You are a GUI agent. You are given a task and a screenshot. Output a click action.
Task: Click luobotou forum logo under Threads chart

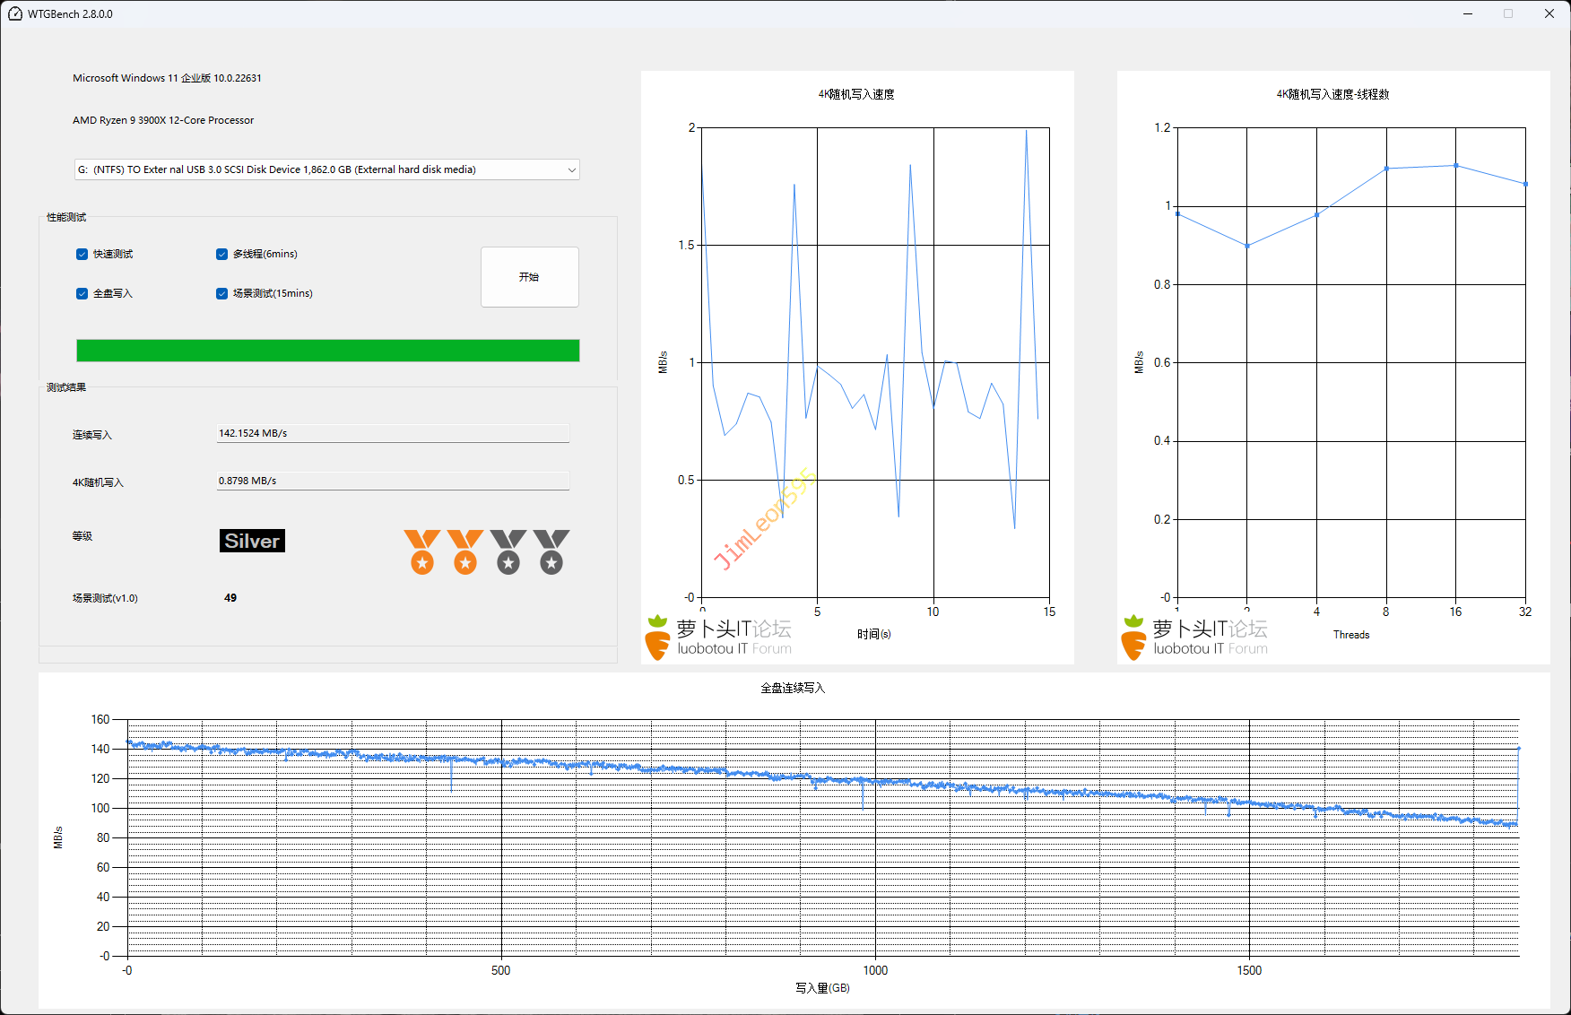click(1194, 638)
